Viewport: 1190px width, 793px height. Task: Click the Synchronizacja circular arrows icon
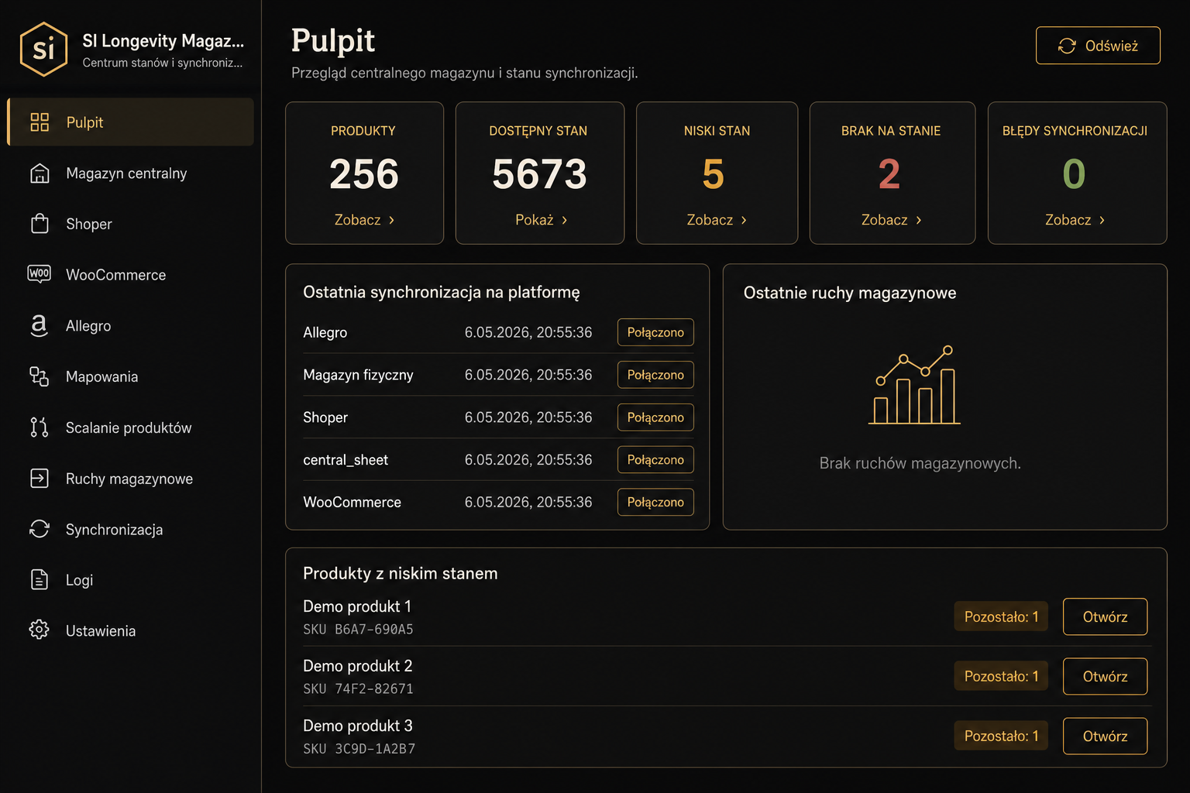tap(40, 529)
